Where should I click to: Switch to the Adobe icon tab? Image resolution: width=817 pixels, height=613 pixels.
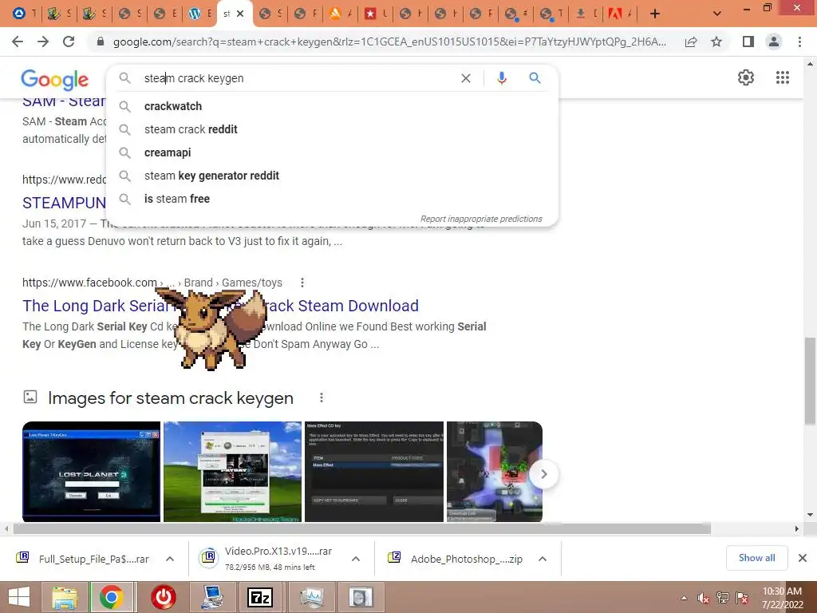coord(620,14)
